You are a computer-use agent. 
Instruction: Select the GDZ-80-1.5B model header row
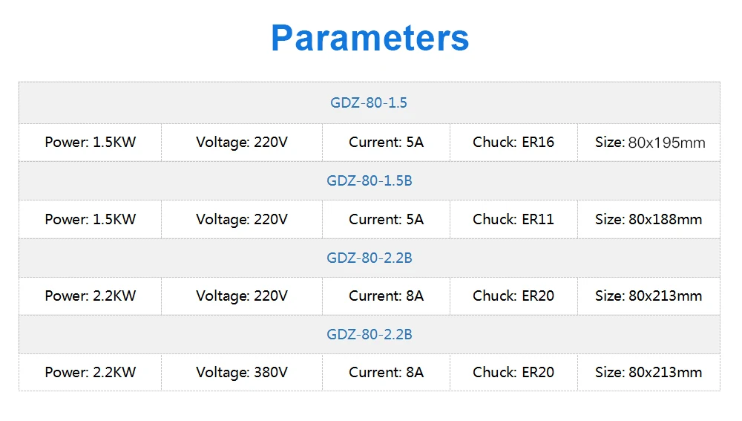point(369,180)
